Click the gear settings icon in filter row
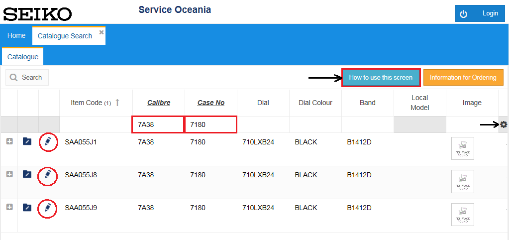The height and width of the screenshot is (240, 509). tap(504, 124)
